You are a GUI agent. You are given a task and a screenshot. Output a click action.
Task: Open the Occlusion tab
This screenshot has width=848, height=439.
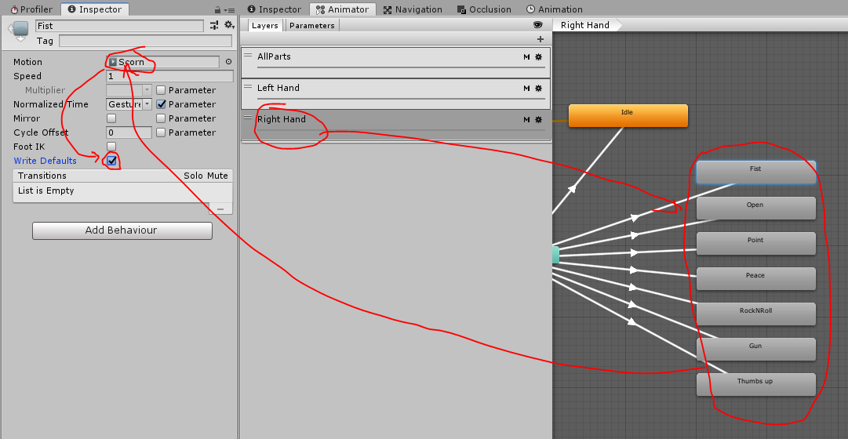[x=485, y=9]
